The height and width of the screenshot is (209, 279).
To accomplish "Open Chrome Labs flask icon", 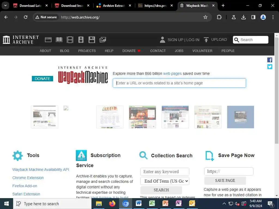I will click(x=233, y=17).
